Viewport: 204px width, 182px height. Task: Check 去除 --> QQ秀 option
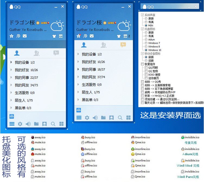142,82
